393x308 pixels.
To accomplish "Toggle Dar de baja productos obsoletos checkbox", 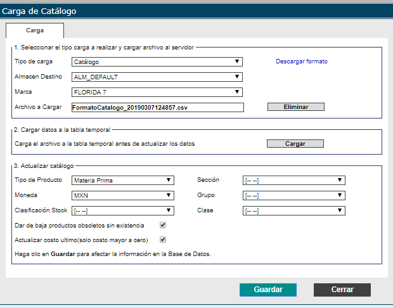I will pos(163,225).
